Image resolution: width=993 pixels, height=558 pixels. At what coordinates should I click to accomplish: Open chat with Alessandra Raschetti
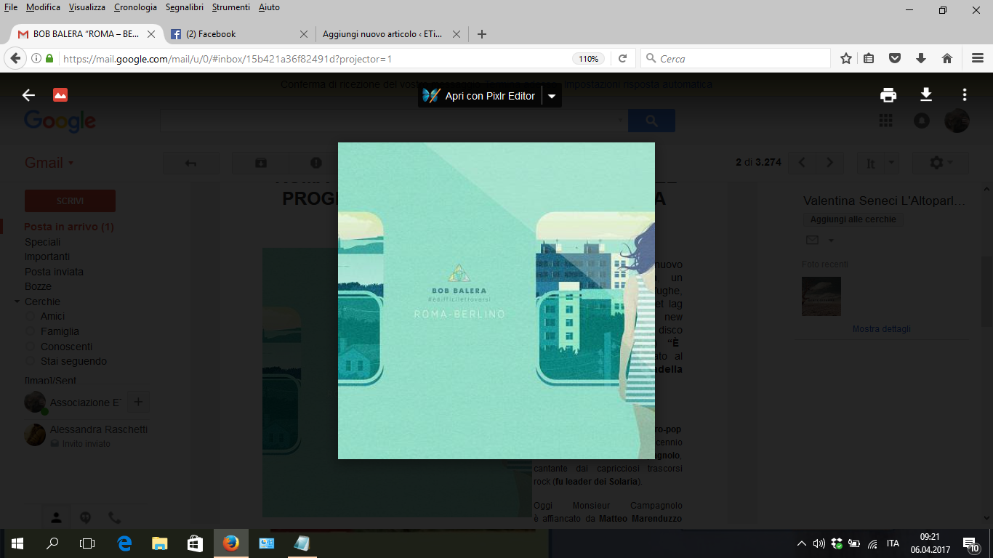click(x=86, y=434)
